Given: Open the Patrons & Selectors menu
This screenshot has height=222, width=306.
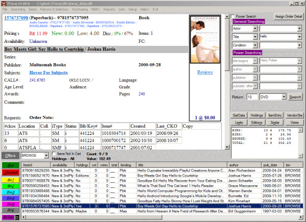Looking at the screenshot, I should 54,9.
